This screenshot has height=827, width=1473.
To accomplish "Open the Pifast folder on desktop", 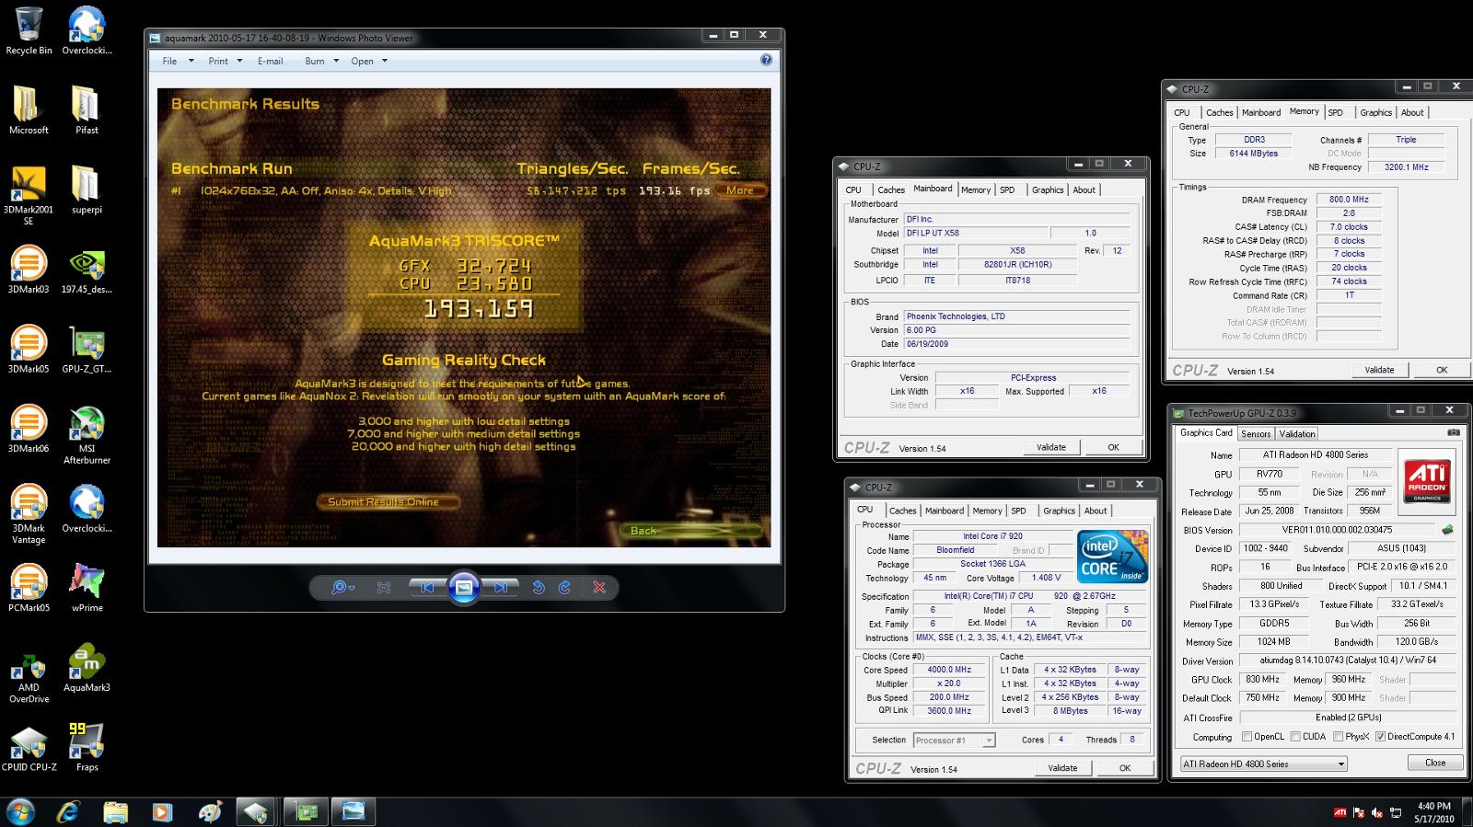I will pyautogui.click(x=87, y=110).
